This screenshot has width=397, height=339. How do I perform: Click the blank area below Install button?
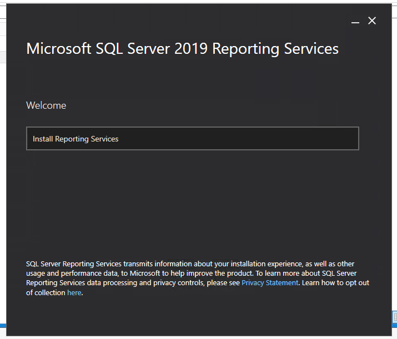[x=192, y=200]
